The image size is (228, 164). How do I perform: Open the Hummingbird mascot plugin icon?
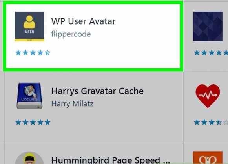pyautogui.click(x=29, y=158)
